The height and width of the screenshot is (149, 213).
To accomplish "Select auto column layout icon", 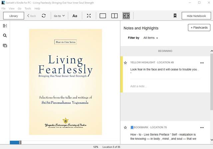I will pyautogui.click(x=126, y=16).
